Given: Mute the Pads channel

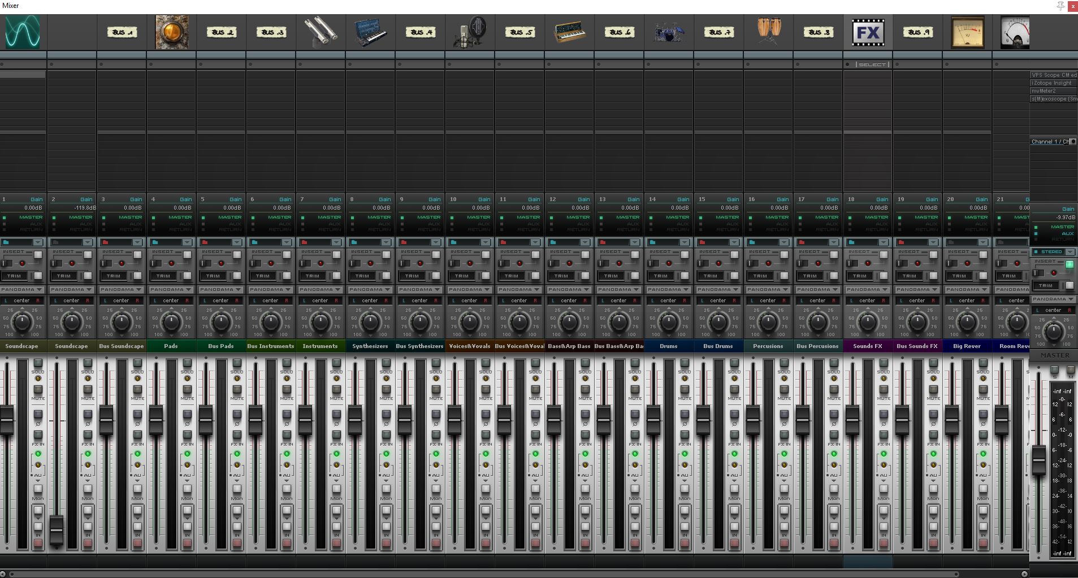Looking at the screenshot, I should tap(187, 389).
